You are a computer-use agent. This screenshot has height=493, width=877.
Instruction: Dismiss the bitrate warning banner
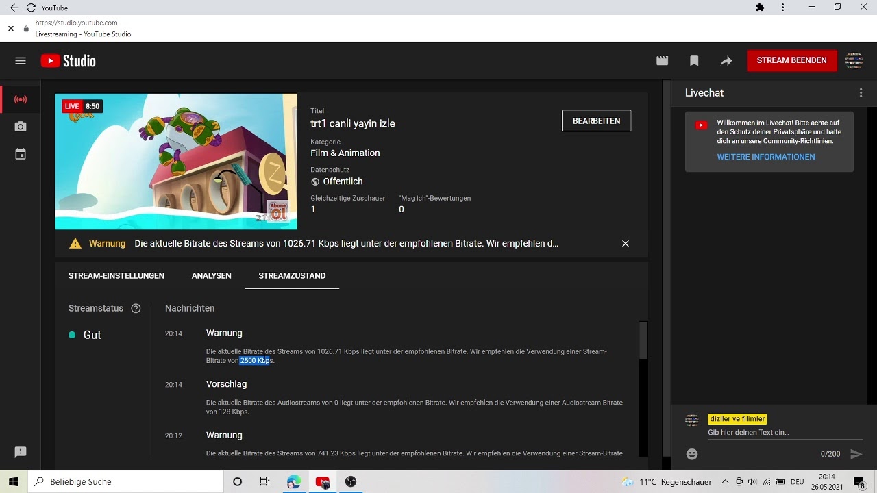pos(625,243)
